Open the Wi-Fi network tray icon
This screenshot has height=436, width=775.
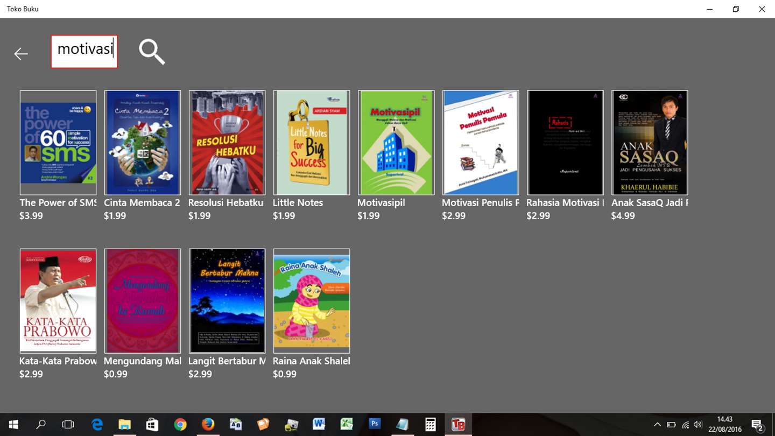coord(685,425)
